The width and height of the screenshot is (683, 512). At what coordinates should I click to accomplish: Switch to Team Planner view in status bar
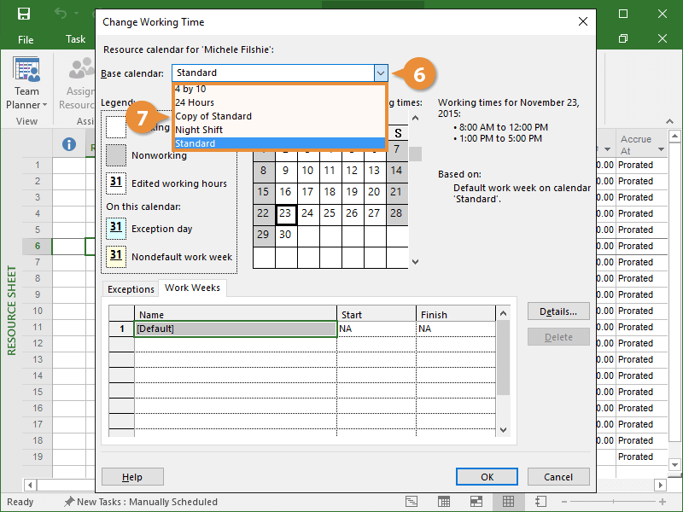(x=476, y=502)
